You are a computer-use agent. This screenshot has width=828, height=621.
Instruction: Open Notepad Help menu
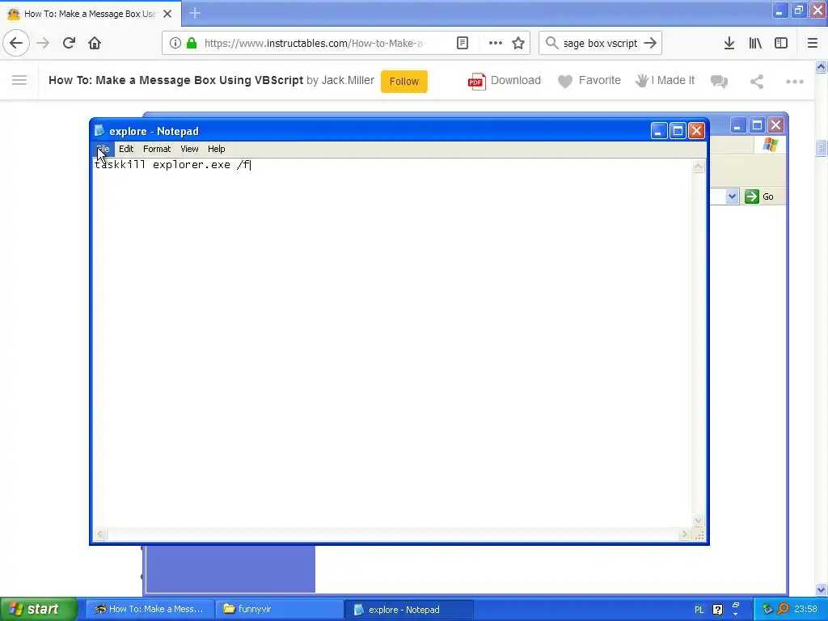216,149
